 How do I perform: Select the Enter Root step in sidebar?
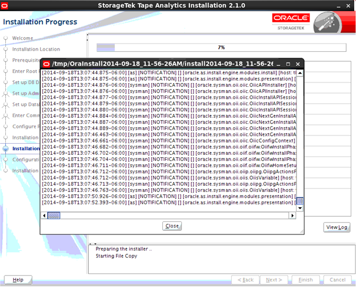pos(26,71)
